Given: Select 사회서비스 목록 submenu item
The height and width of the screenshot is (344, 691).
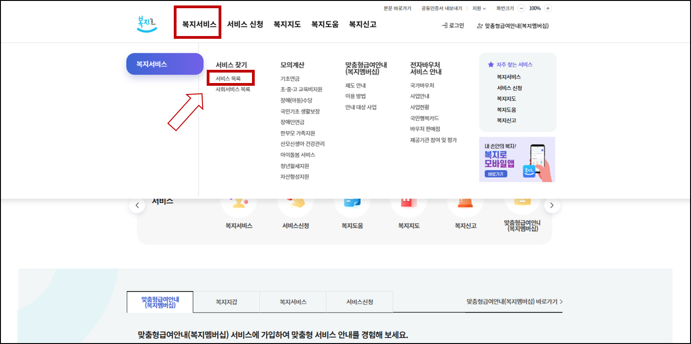Looking at the screenshot, I should pyautogui.click(x=233, y=89).
